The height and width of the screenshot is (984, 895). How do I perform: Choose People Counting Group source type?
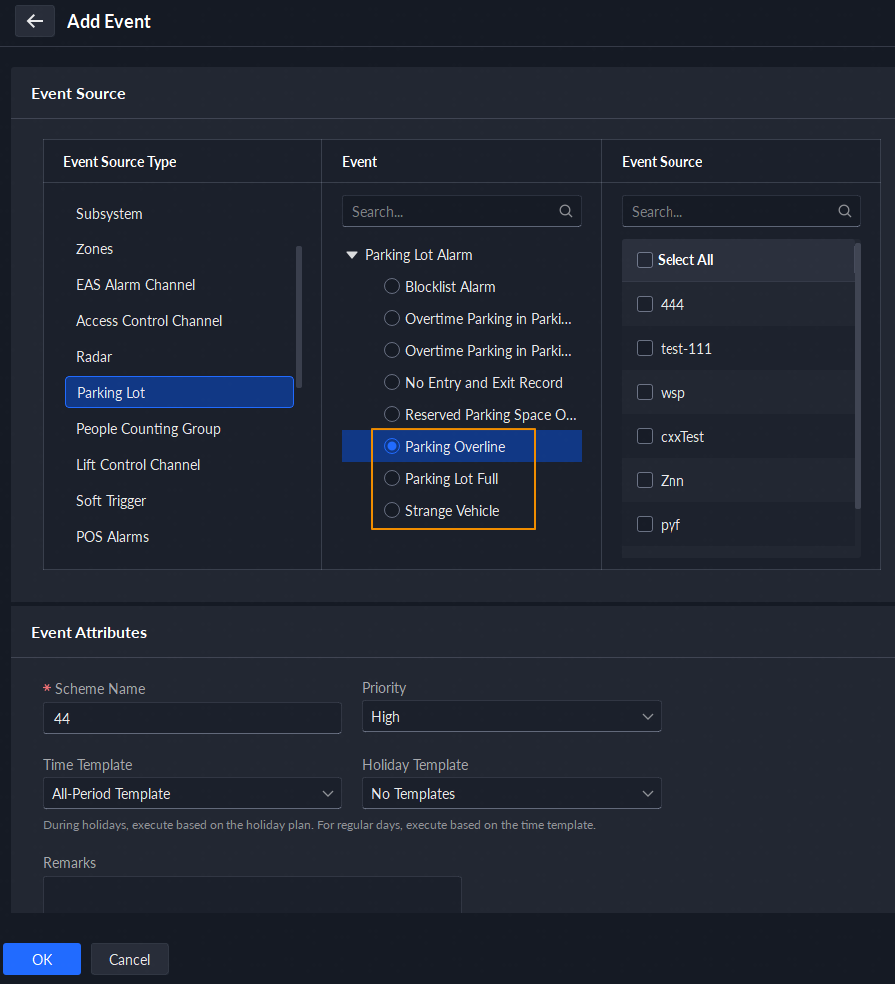(148, 429)
